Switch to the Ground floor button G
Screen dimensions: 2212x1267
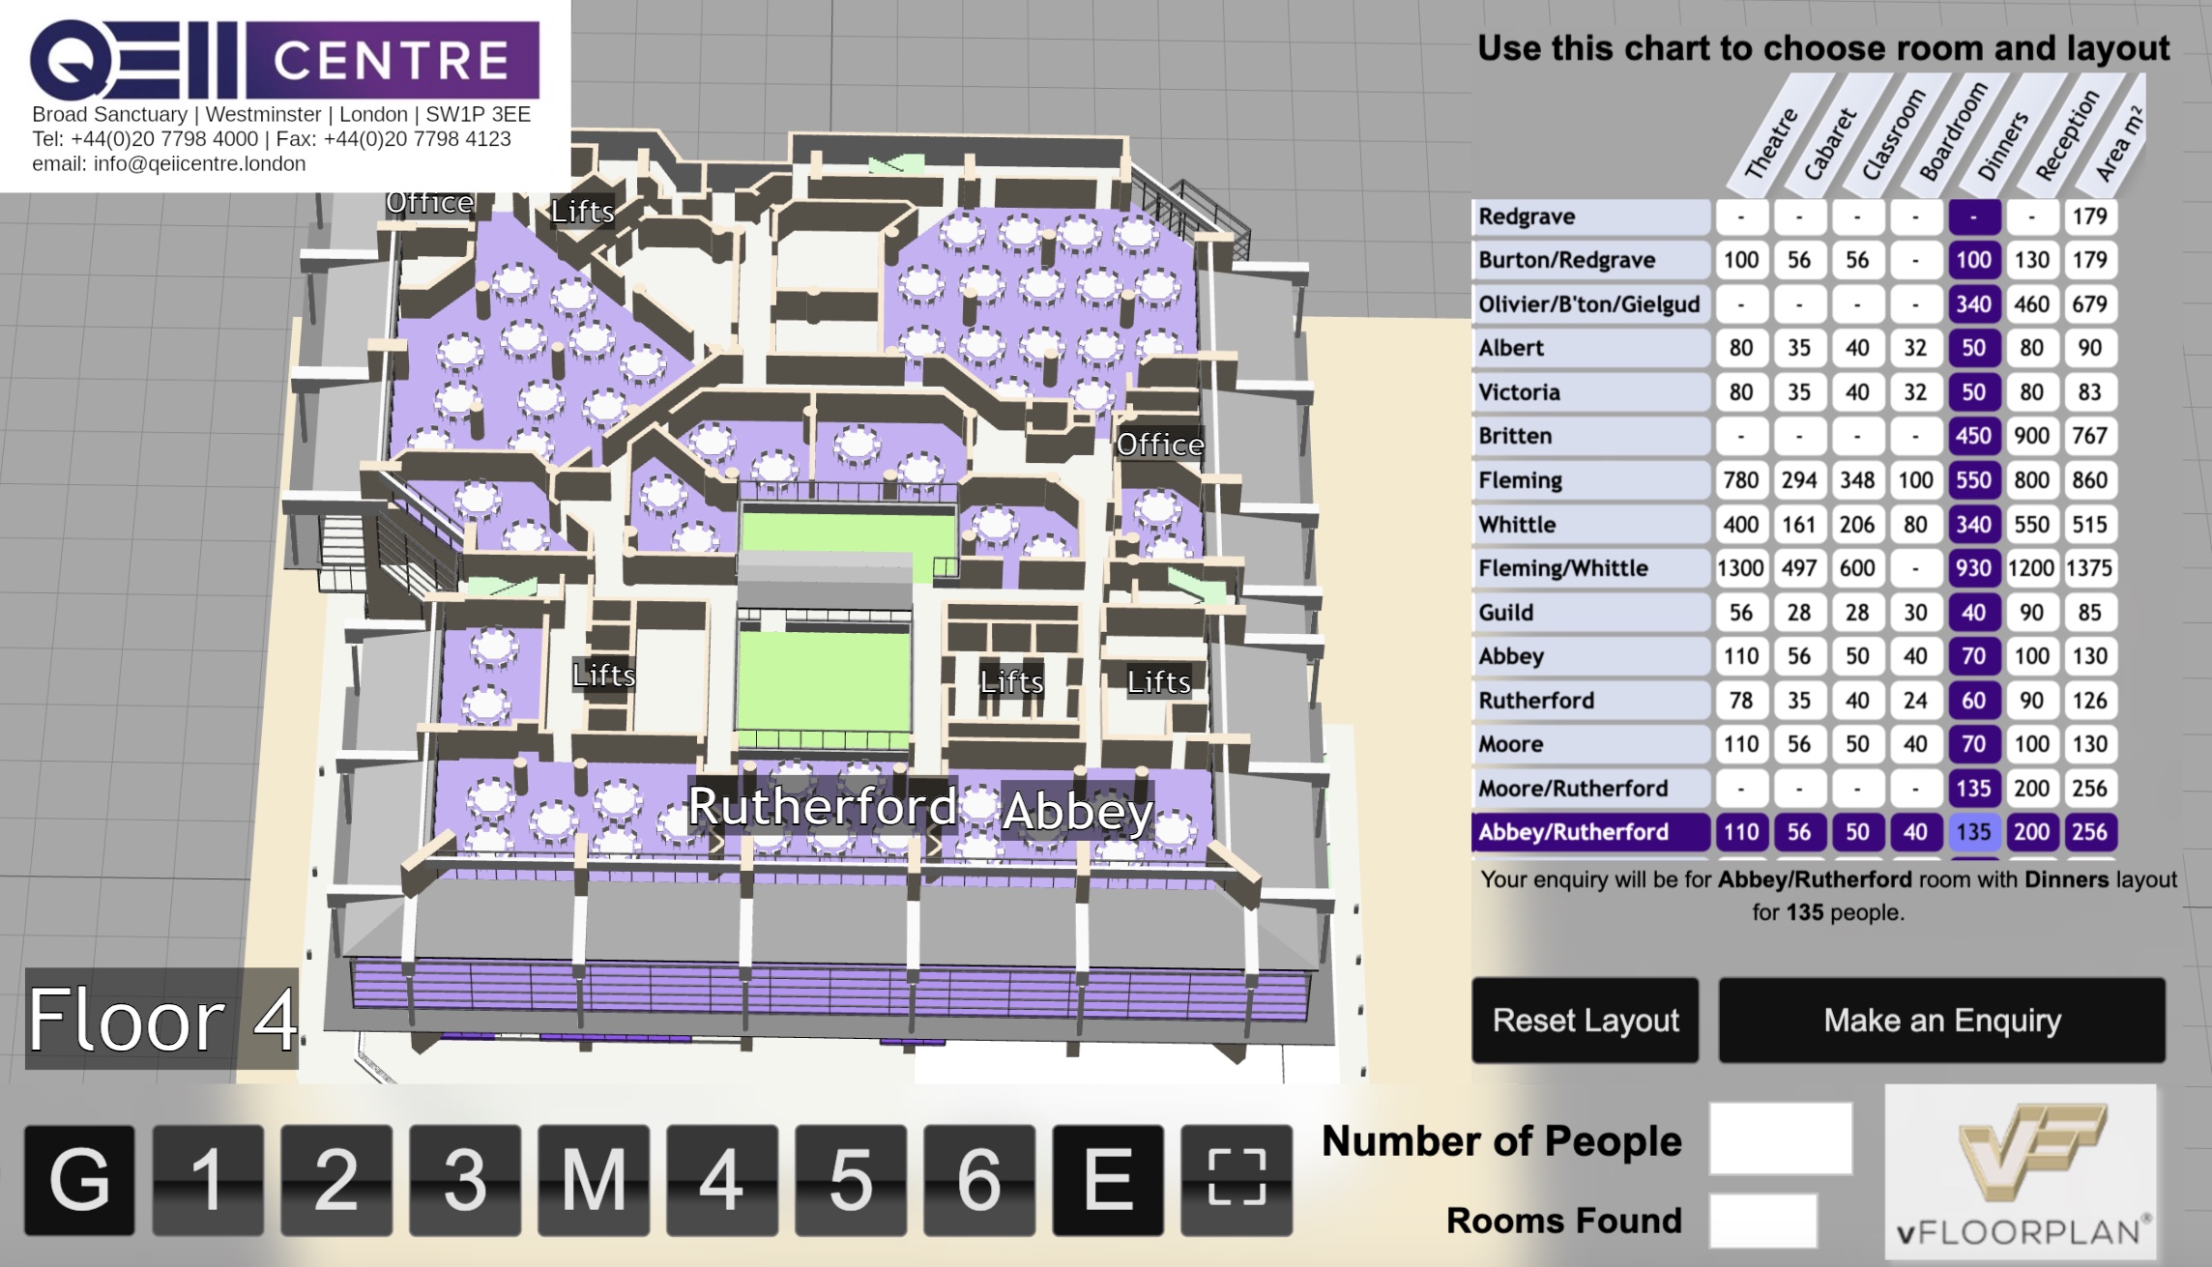(79, 1180)
